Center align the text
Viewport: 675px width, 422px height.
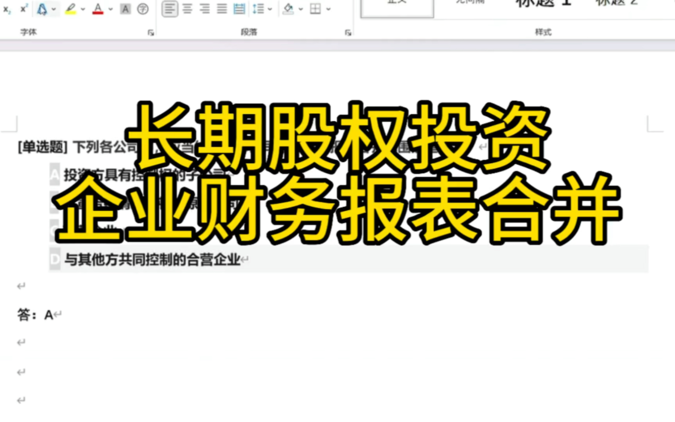pyautogui.click(x=187, y=9)
